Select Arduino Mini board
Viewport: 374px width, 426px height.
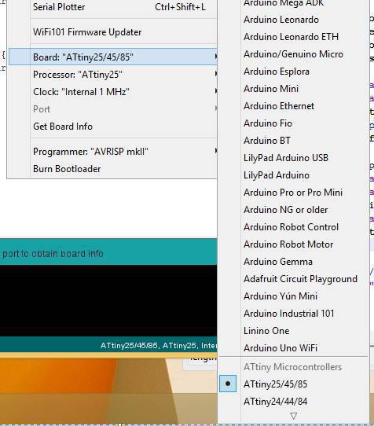tap(293, 89)
